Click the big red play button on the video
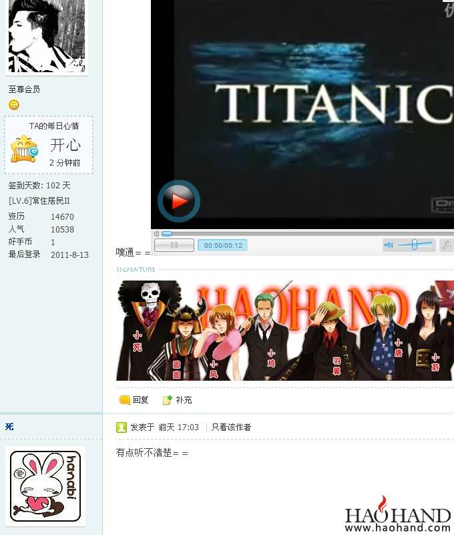Image resolution: width=454 pixels, height=535 pixels. (x=179, y=201)
